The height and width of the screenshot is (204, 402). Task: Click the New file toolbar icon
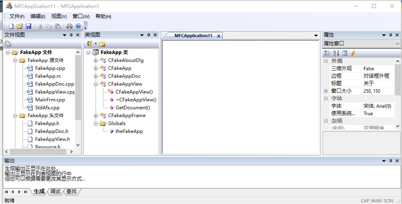tap(11, 26)
